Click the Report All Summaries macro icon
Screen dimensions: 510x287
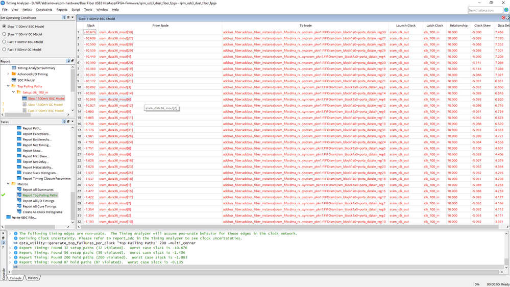click(x=19, y=189)
